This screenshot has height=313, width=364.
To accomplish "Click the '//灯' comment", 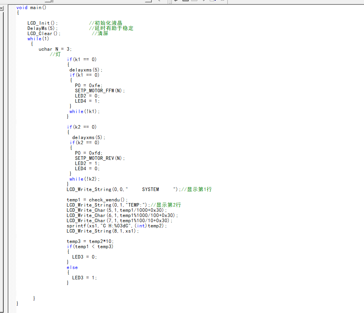I will click(55, 54).
